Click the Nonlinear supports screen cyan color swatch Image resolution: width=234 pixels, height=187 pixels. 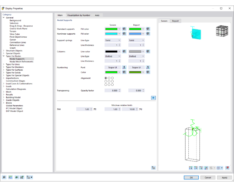111,34
